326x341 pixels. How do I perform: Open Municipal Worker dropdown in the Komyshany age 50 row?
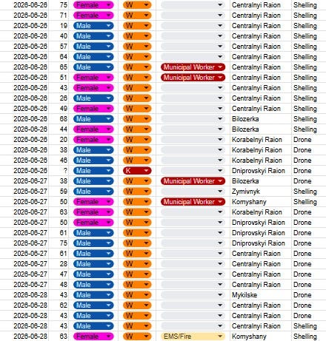coord(193,202)
